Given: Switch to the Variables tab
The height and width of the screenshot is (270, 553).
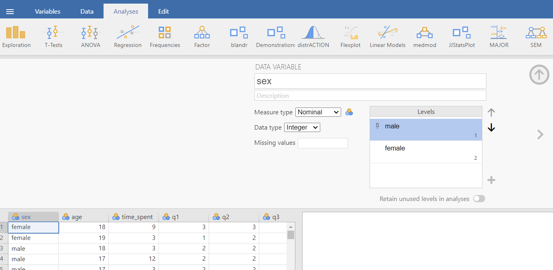Looking at the screenshot, I should pos(47,12).
